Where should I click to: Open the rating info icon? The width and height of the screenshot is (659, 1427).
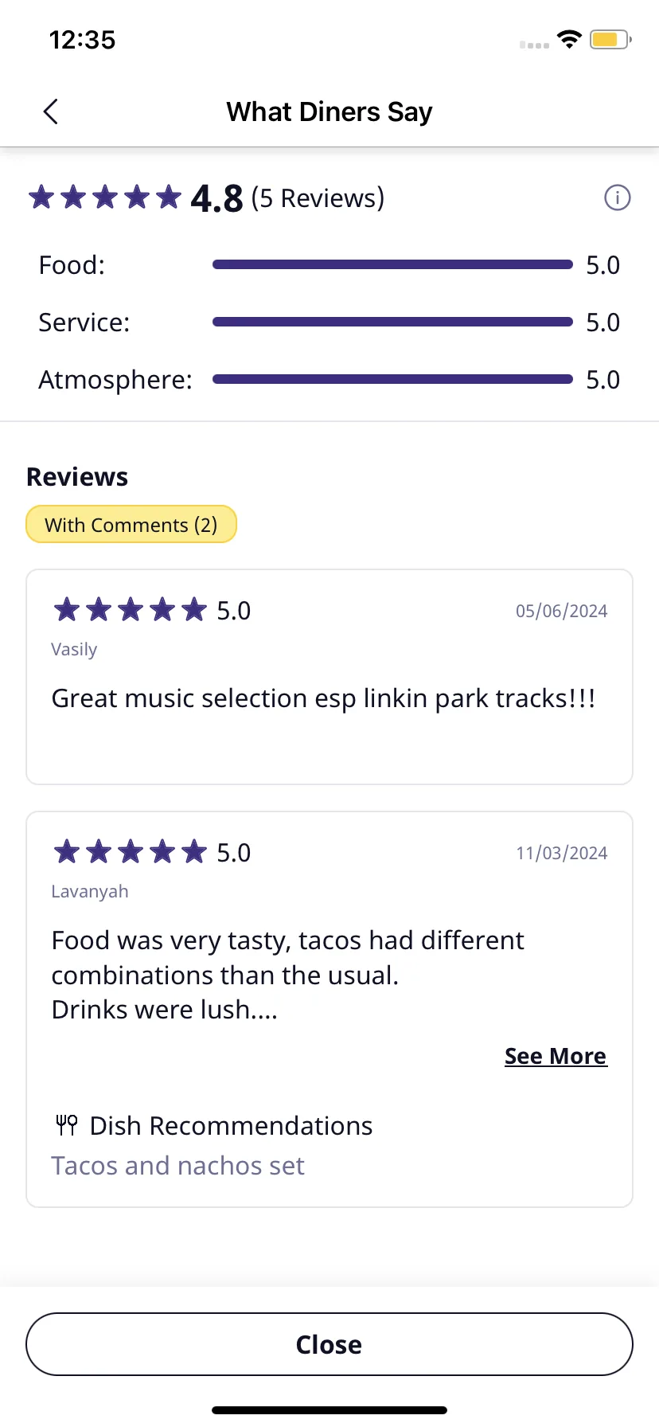point(617,197)
